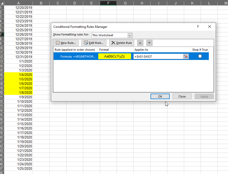Click the range selector icon in Applies to
The image size is (228, 174).
pos(186,56)
